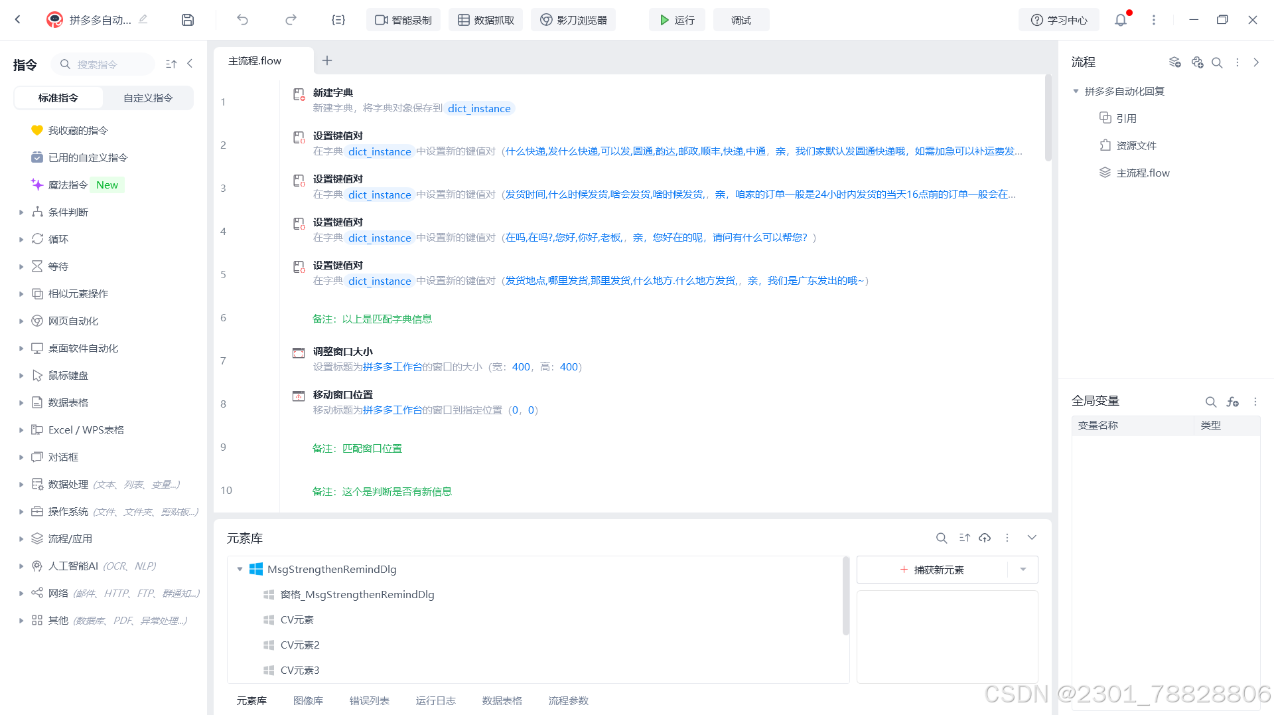Search in the flow panel
The image size is (1274, 715).
pos(1217,62)
